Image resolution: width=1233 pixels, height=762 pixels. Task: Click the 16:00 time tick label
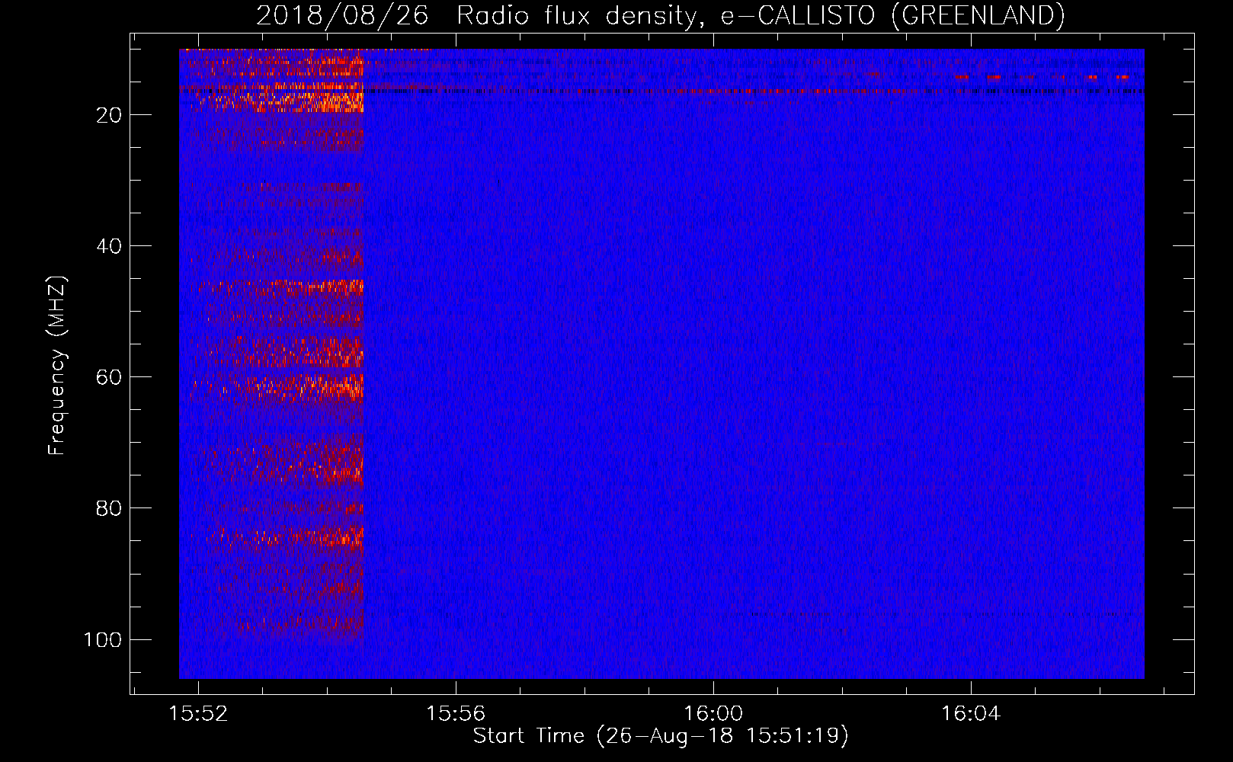pos(713,714)
